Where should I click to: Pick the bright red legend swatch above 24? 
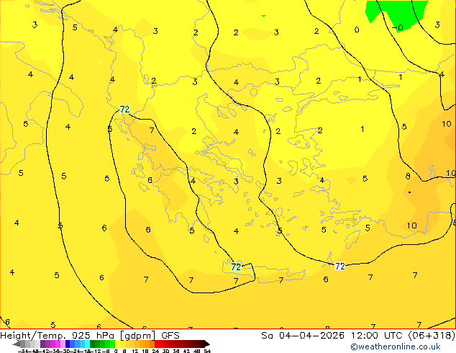(x=157, y=344)
